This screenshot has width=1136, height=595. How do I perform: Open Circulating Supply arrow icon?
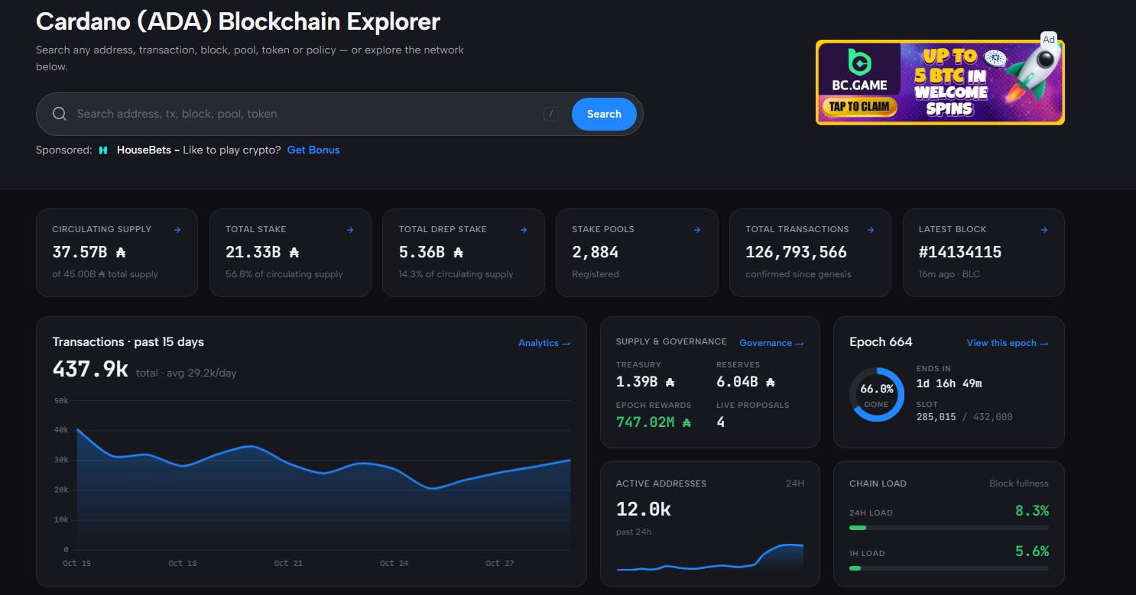coord(177,230)
